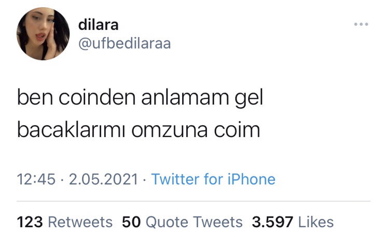The image size is (387, 237).
Task: Click the word Retweets in the stats row
Action: [x=80, y=222]
